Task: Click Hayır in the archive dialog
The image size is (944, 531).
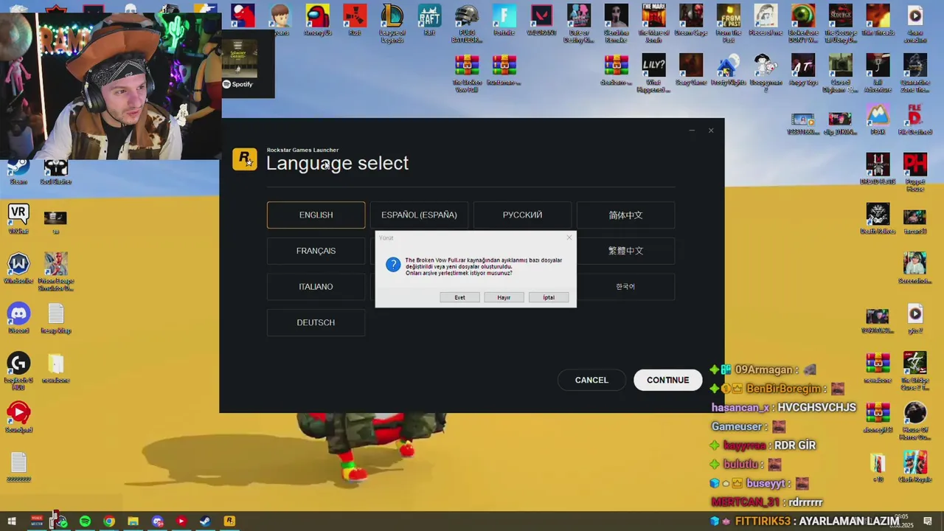Action: pos(504,297)
